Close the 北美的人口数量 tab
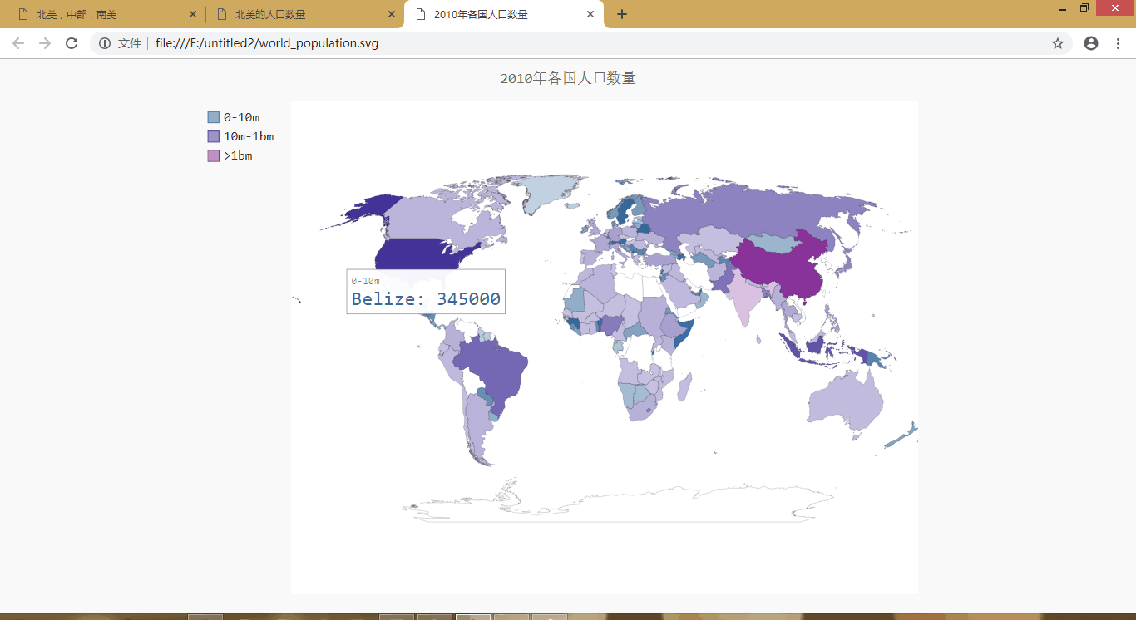The image size is (1136, 620). click(391, 13)
